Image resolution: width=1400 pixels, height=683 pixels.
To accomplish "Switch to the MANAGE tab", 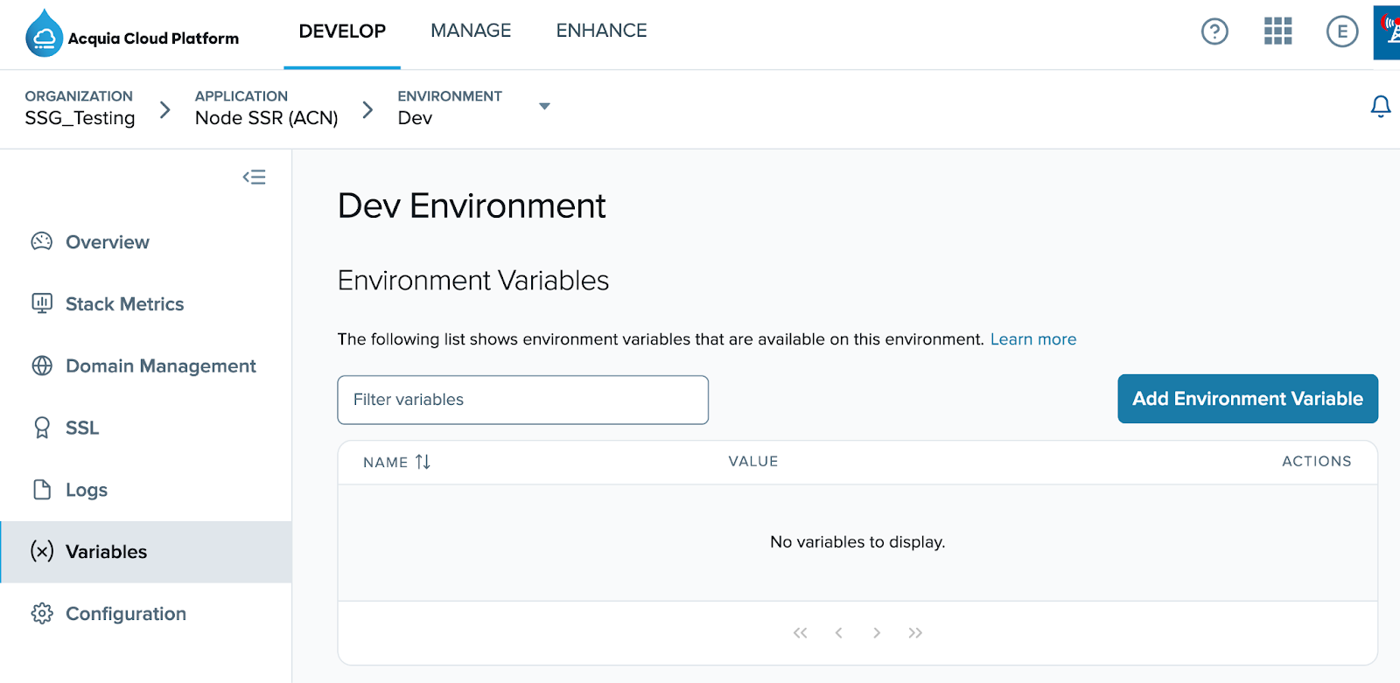I will point(471,31).
